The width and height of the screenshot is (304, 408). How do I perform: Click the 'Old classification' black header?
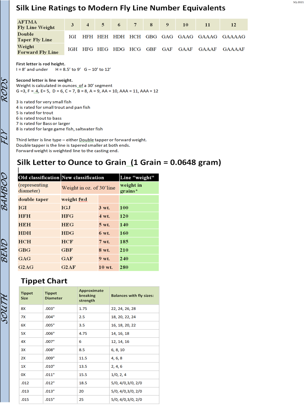(39, 177)
